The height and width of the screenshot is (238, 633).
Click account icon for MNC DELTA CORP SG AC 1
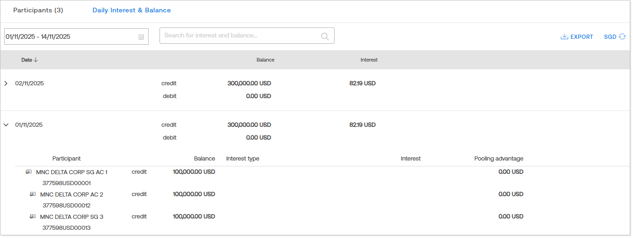tap(29, 172)
